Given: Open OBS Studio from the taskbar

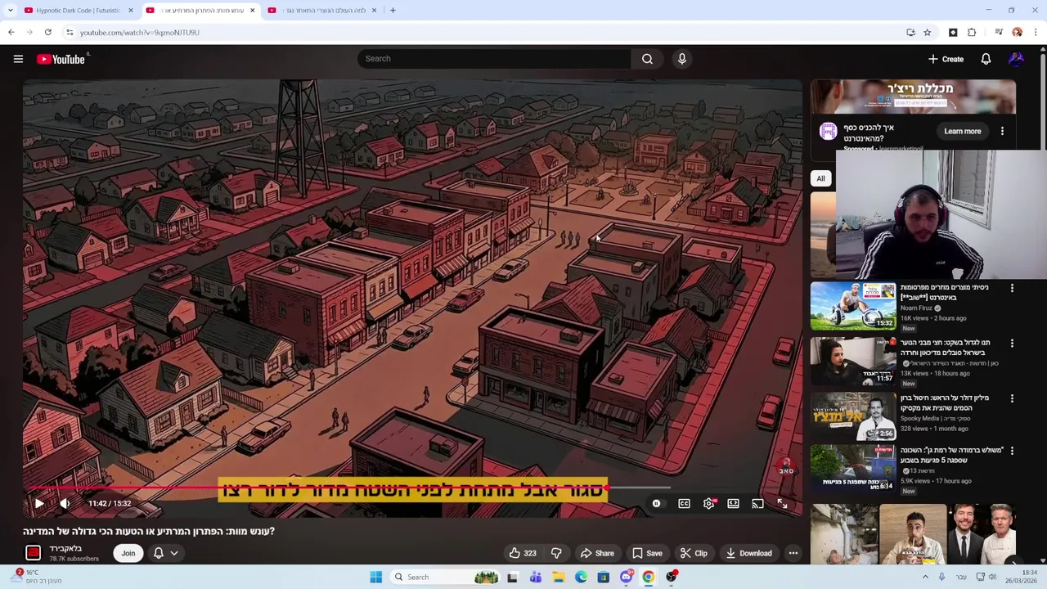Looking at the screenshot, I should [671, 578].
